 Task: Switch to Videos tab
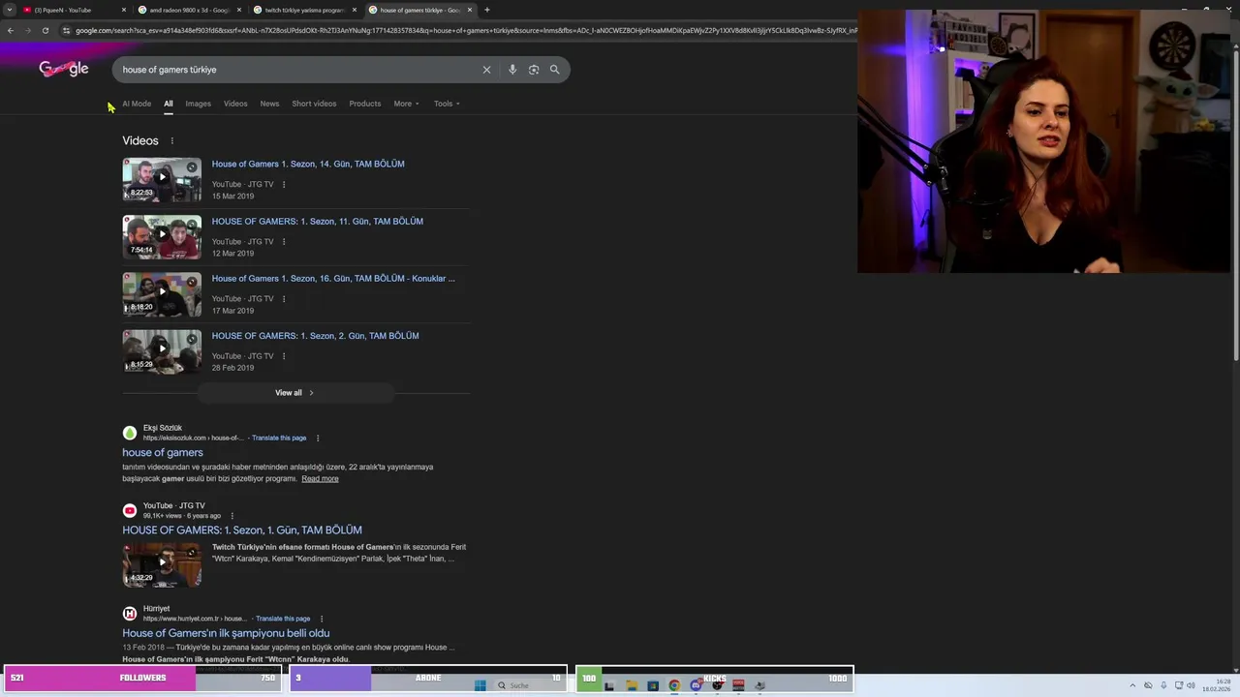(235, 104)
